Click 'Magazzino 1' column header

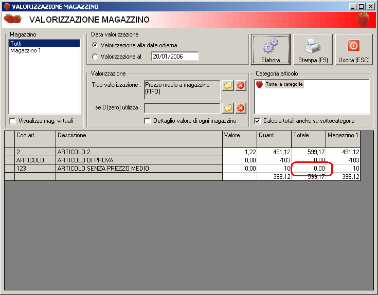(343, 139)
